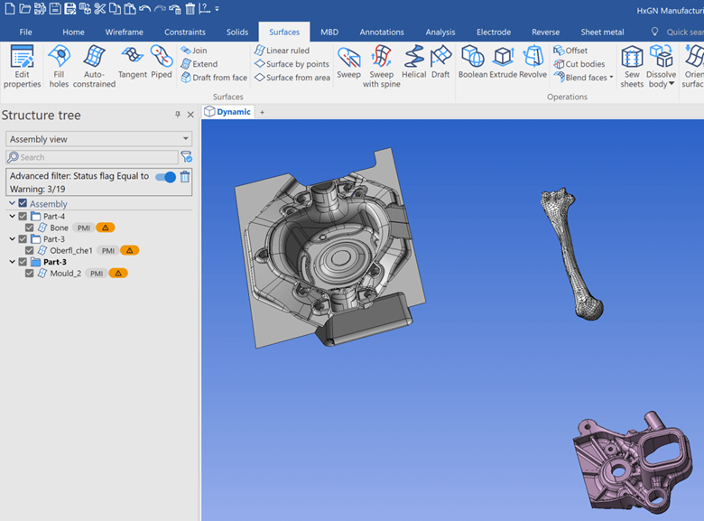704x521 pixels.
Task: Switch to the Wireframe tab
Action: (125, 32)
